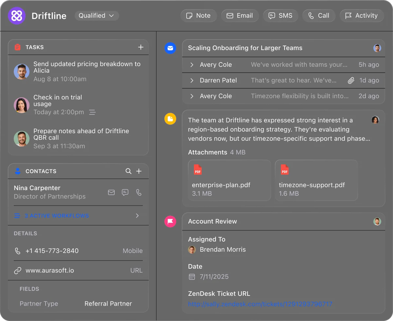Image resolution: width=393 pixels, height=321 pixels.
Task: Click the yellow note timeline marker
Action: pyautogui.click(x=170, y=118)
